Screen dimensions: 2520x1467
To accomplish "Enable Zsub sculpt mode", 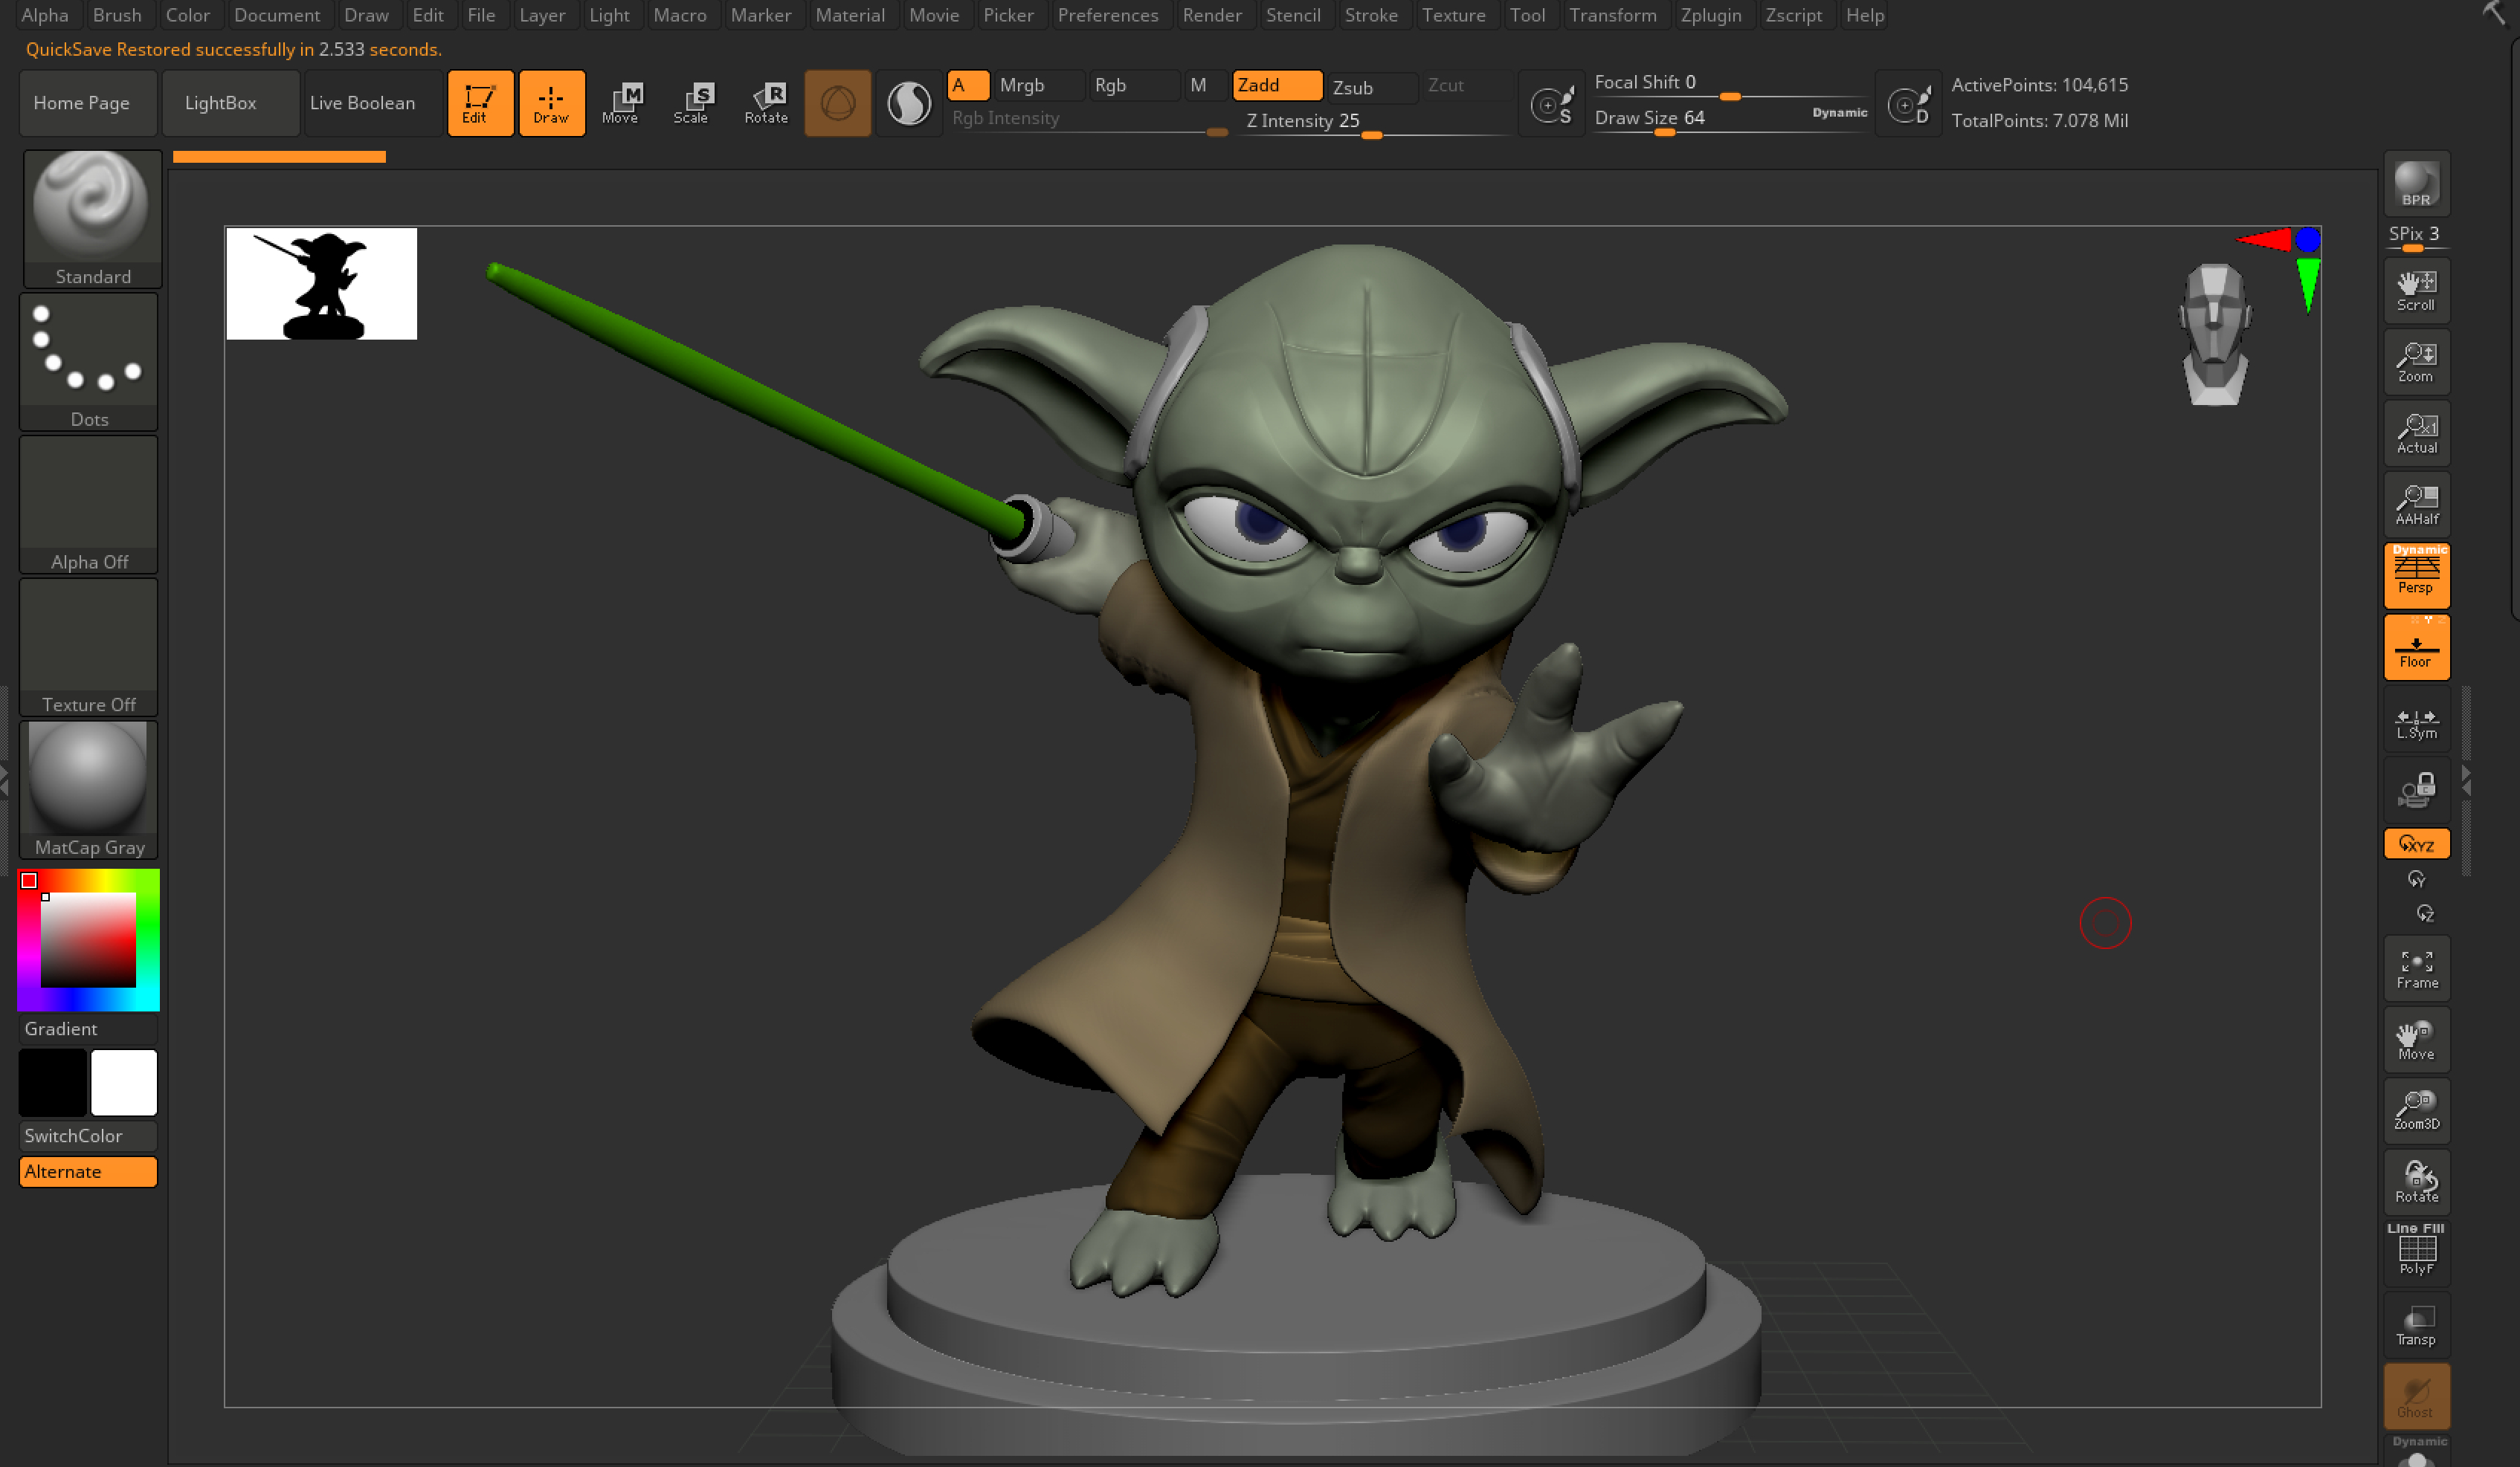I will pos(1371,87).
